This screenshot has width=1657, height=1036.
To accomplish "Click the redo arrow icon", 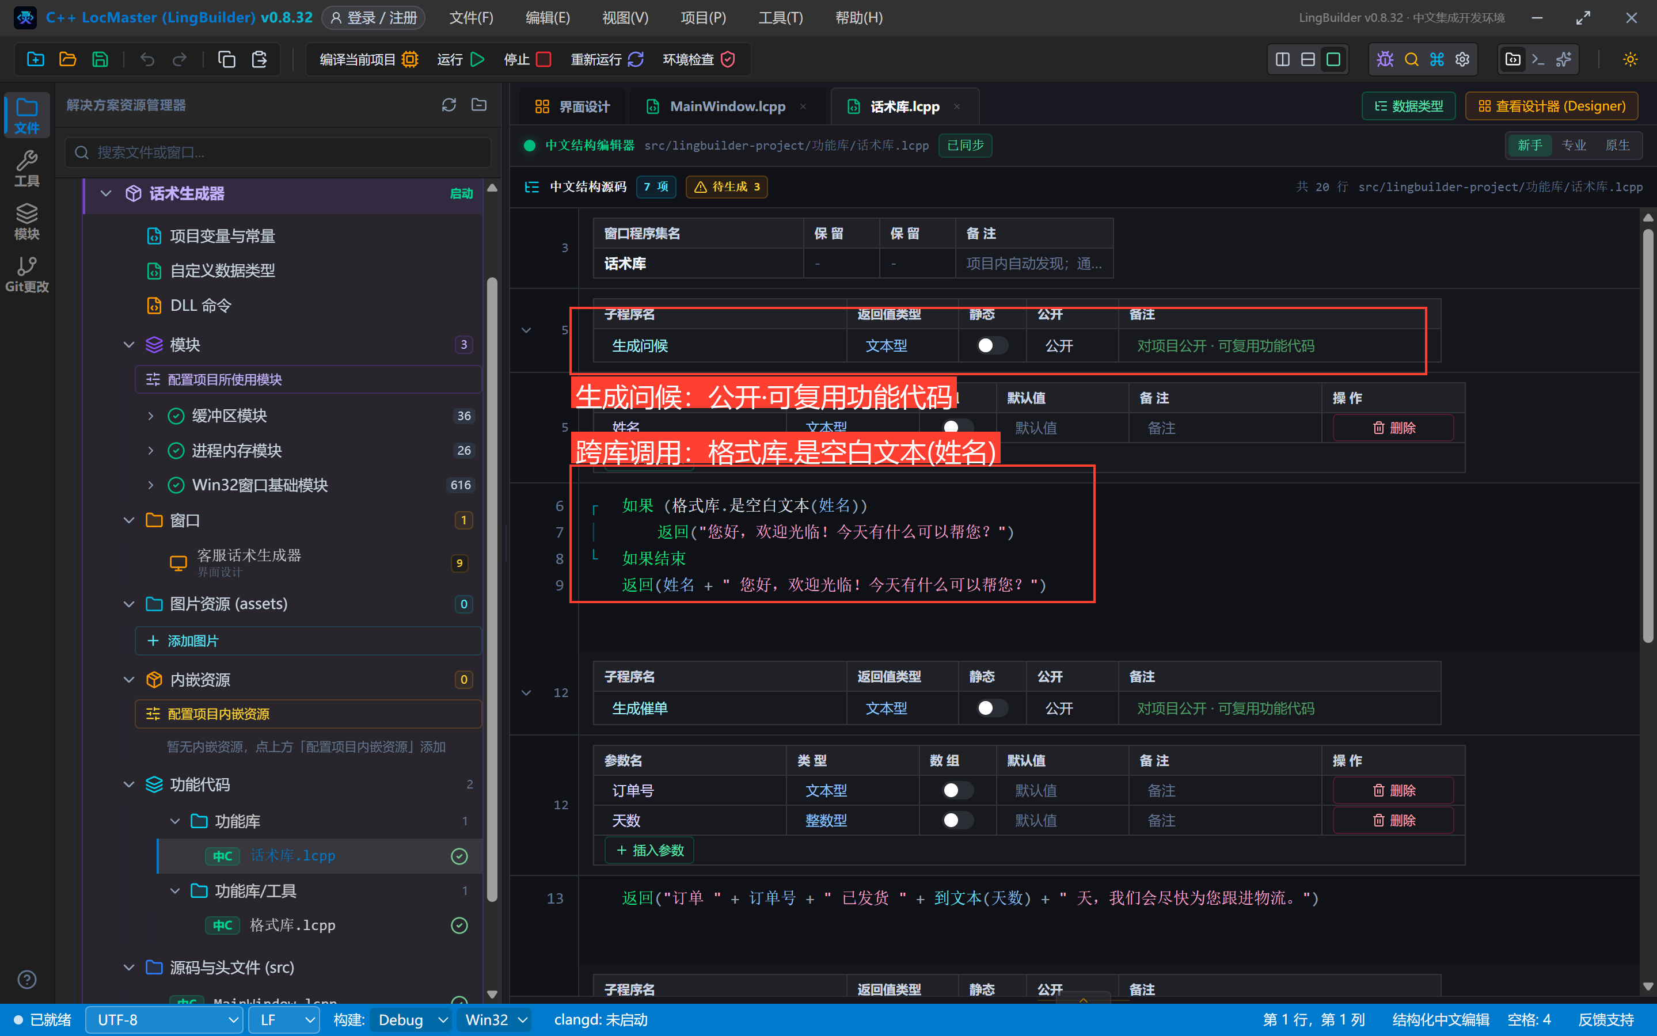I will point(180,60).
